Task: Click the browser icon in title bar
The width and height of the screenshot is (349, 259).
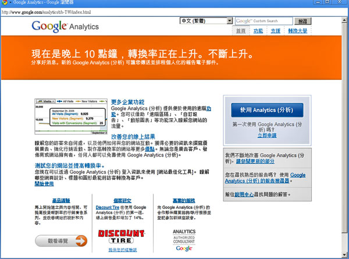Action: pyautogui.click(x=5, y=2)
